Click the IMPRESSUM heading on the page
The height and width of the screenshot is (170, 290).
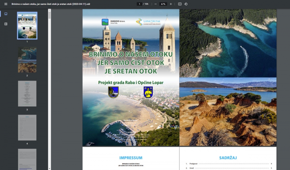130,158
